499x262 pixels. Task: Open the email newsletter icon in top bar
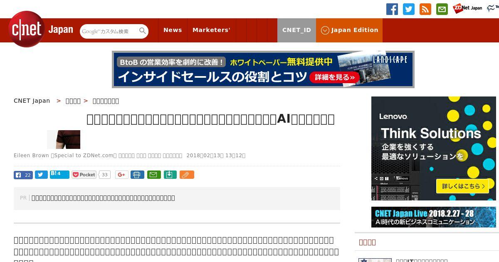(442, 9)
